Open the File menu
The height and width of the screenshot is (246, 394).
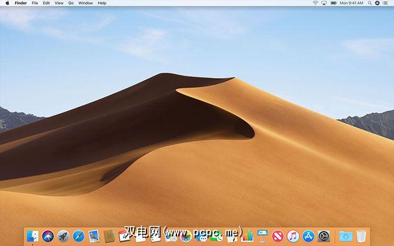(35, 3)
